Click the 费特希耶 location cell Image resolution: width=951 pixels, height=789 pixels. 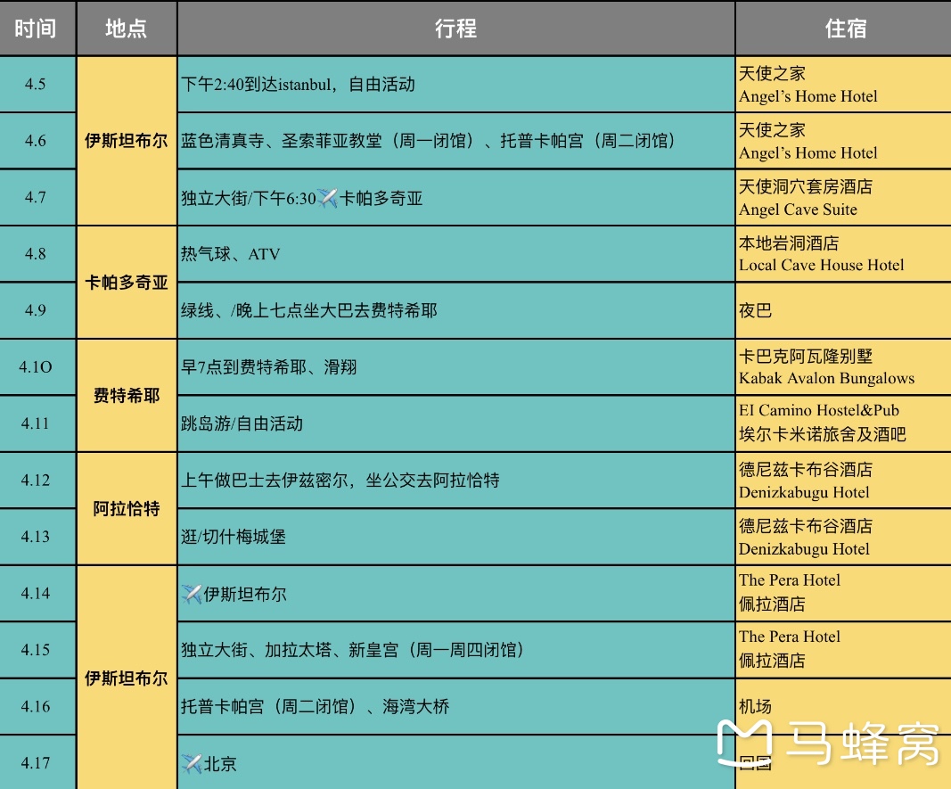pos(127,396)
